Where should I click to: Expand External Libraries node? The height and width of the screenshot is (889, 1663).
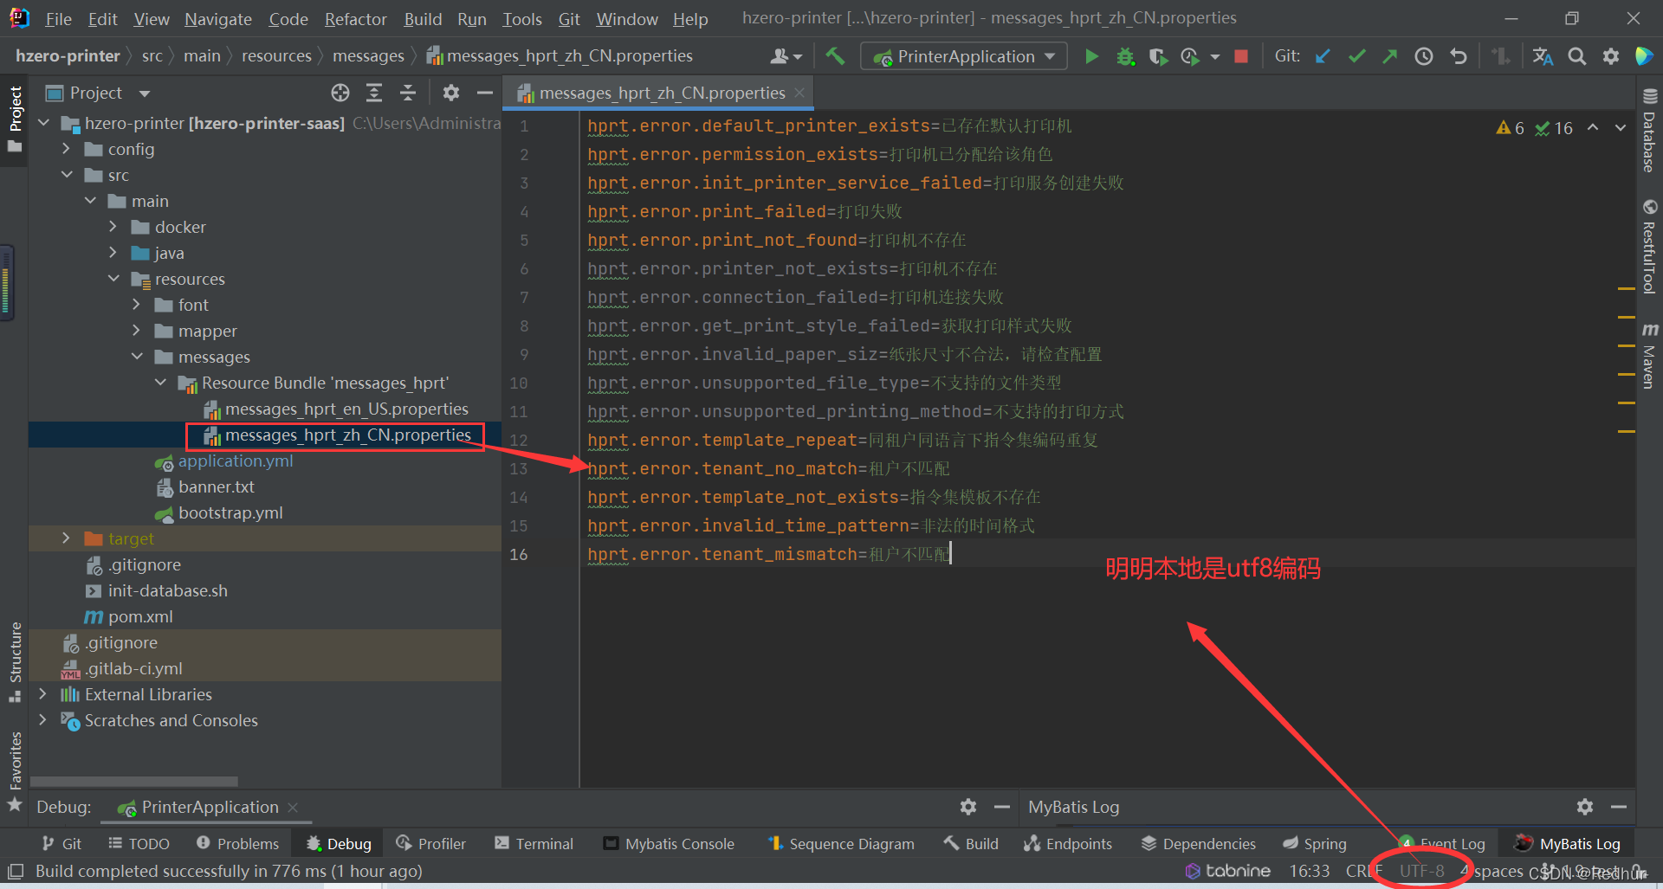tap(43, 694)
